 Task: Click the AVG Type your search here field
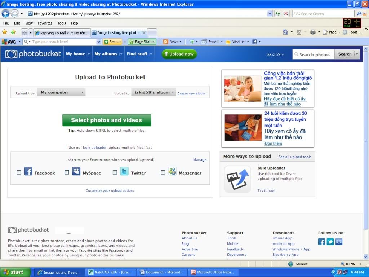pyautogui.click(x=62, y=42)
